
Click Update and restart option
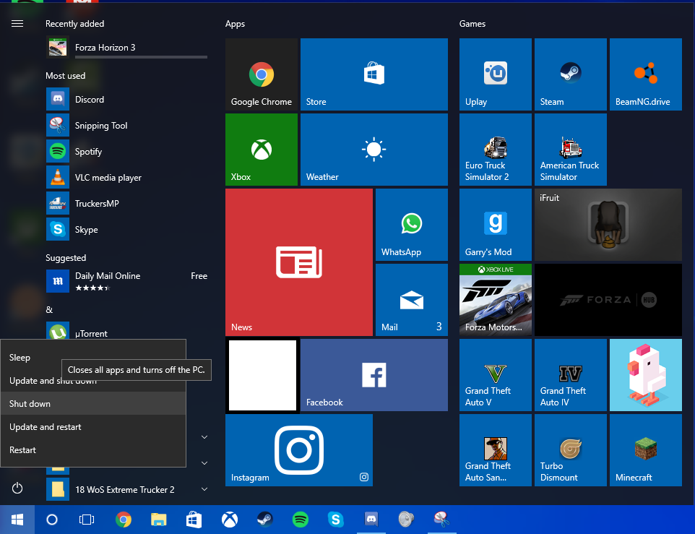[46, 427]
